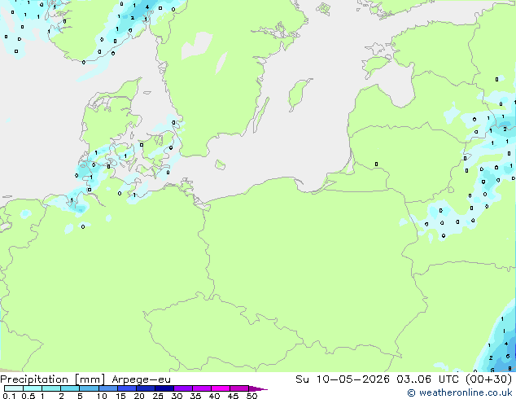This screenshot has height=399, width=516.
Task: Click the over-50 arrow at legend end
Action: tap(258, 388)
